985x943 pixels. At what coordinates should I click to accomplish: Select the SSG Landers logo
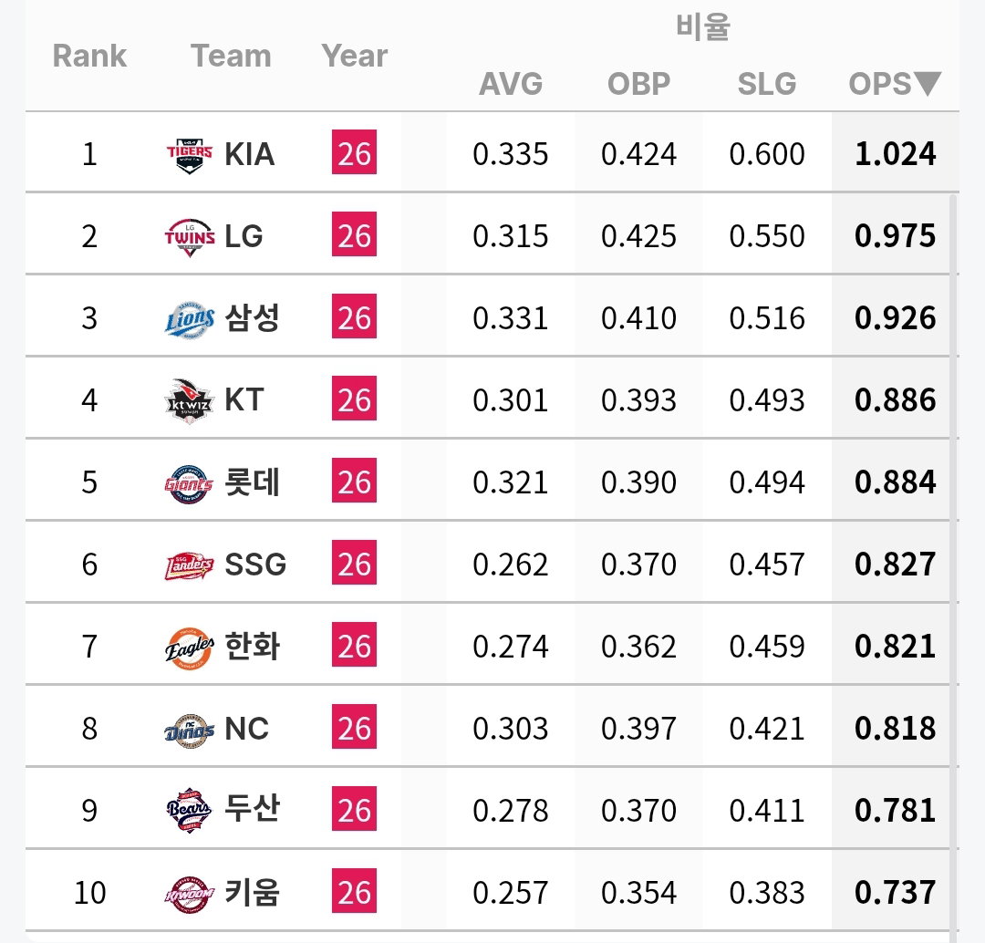tap(189, 565)
